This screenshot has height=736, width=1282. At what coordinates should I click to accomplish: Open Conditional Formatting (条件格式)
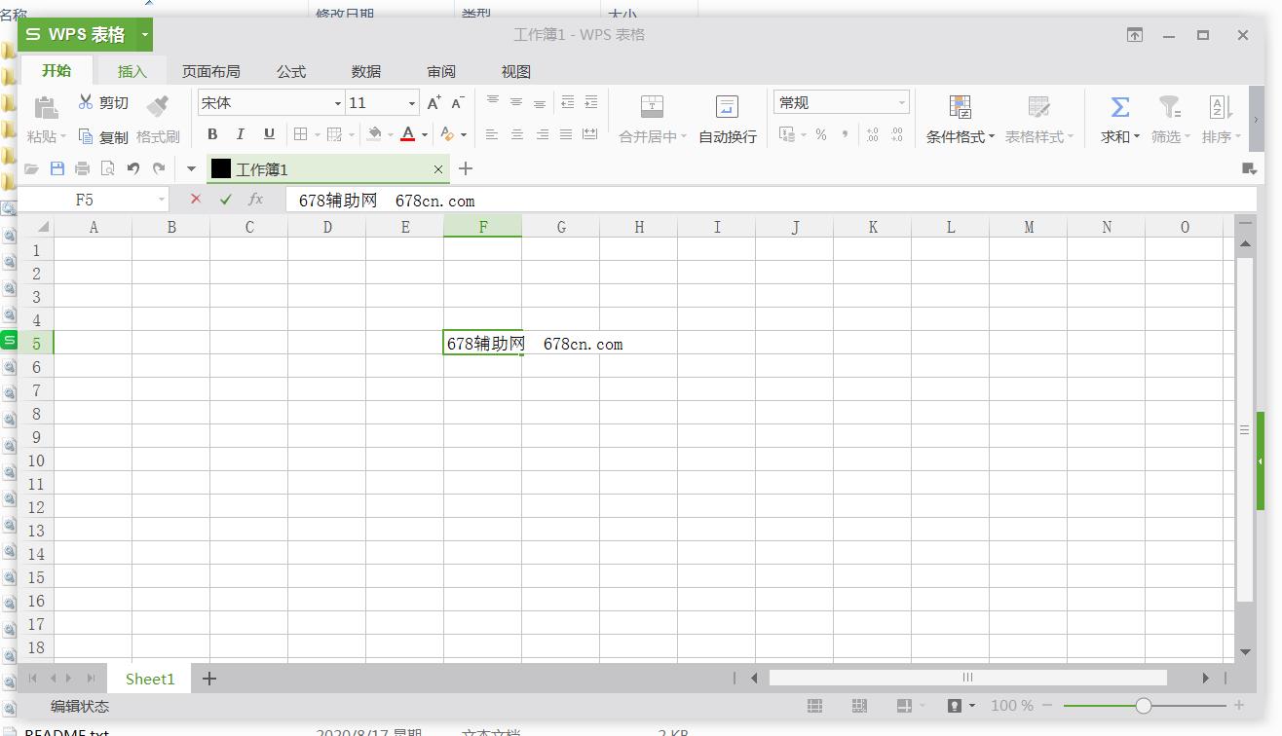coord(961,117)
